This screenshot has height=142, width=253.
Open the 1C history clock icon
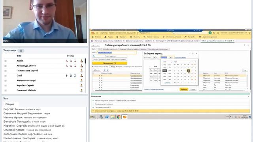[x=214, y=33]
